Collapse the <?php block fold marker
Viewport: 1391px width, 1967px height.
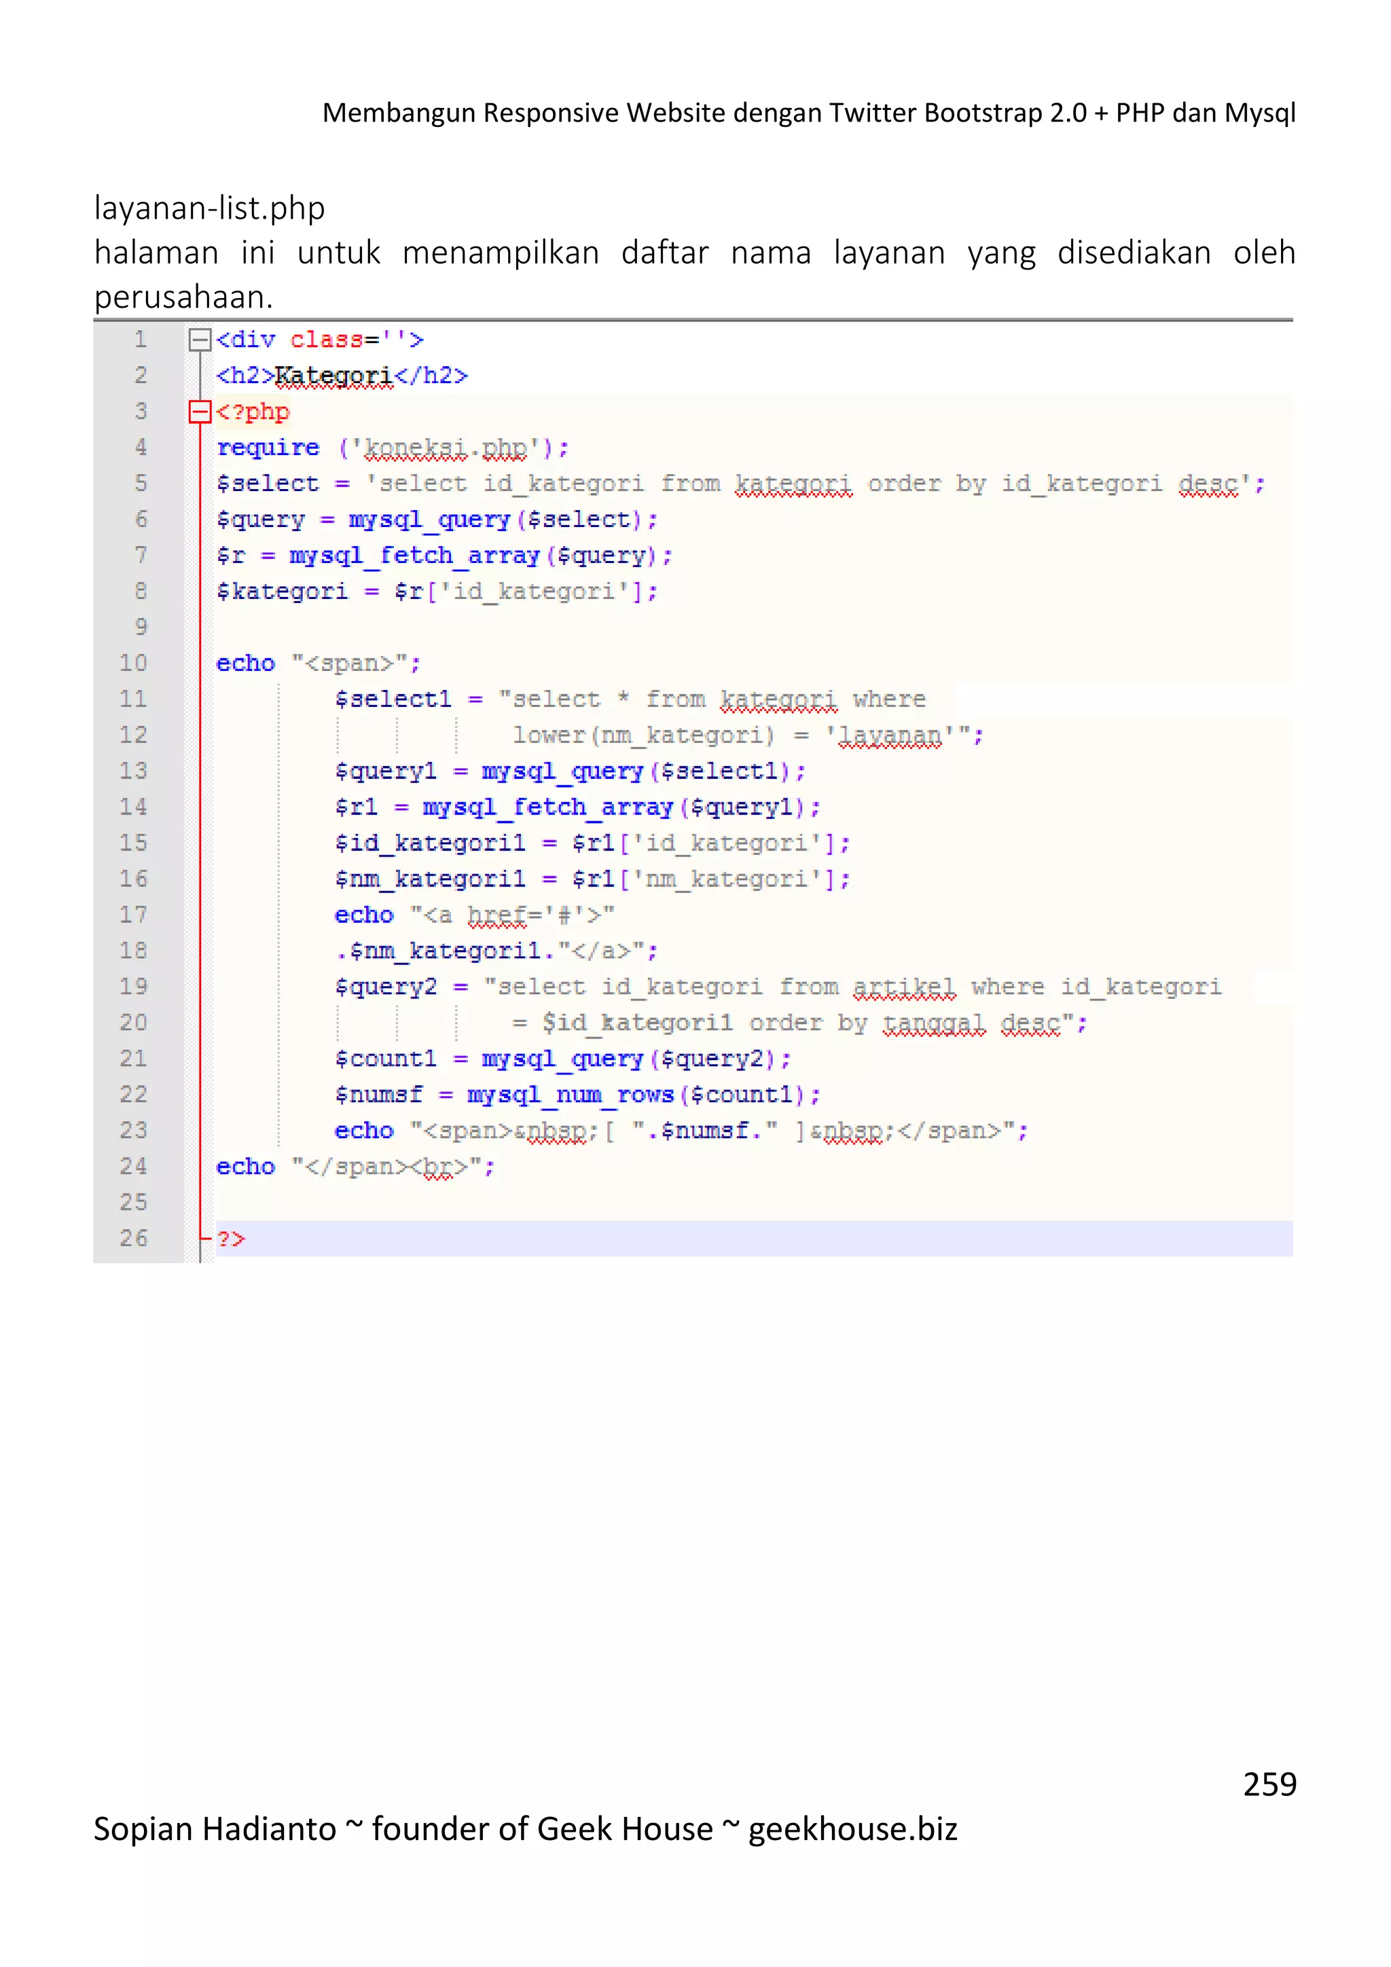coord(200,412)
